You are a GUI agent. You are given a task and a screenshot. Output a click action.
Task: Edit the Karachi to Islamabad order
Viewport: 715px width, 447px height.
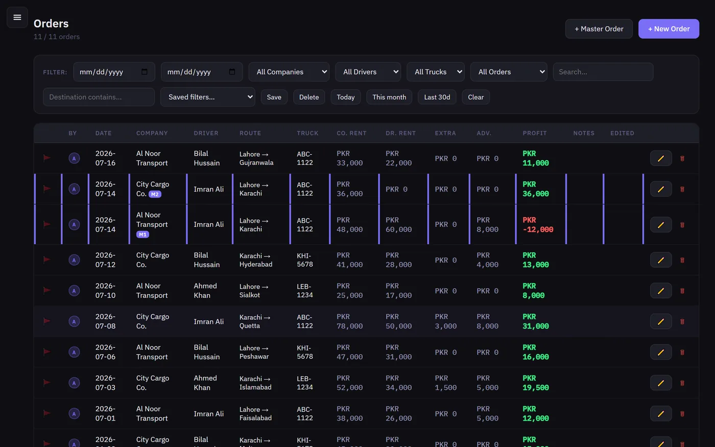661,383
